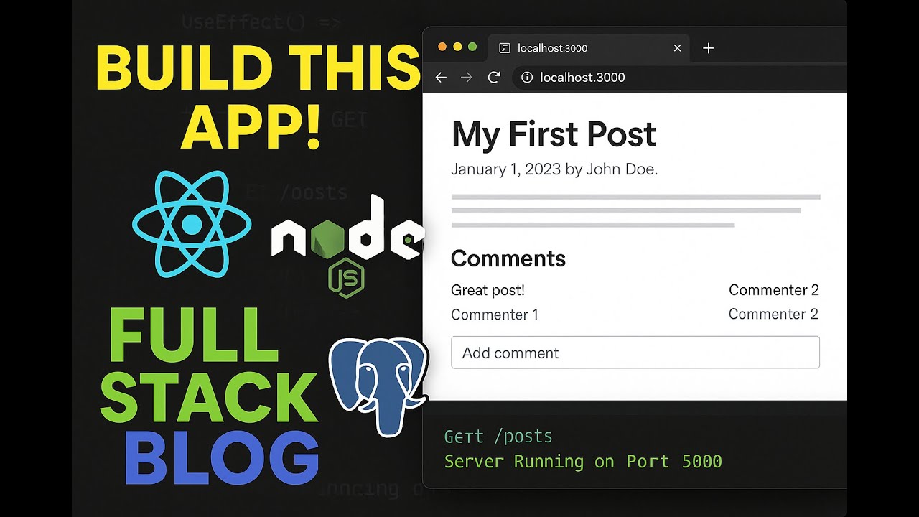The image size is (919, 517).
Task: Click the browser back arrow
Action: tap(441, 78)
